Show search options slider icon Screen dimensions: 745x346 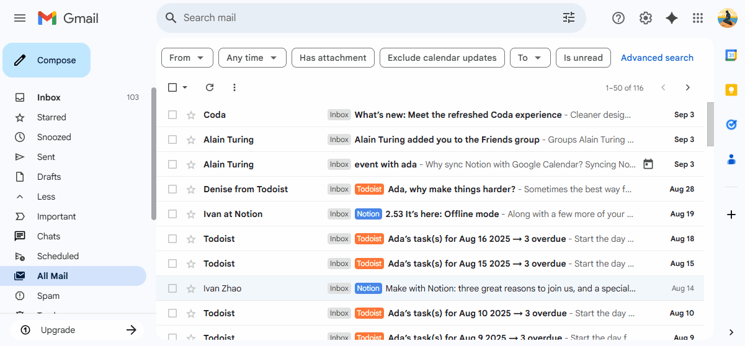pos(569,18)
